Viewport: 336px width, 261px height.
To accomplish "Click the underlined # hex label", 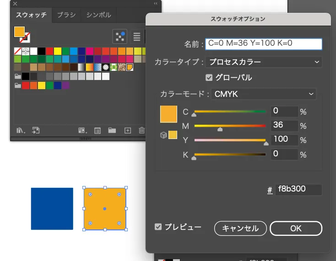I will pos(270,190).
